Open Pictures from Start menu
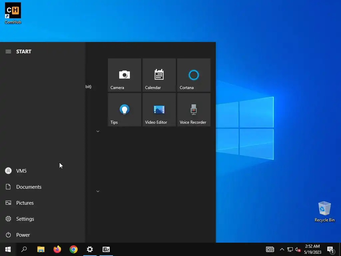The width and height of the screenshot is (341, 256). (x=42, y=203)
